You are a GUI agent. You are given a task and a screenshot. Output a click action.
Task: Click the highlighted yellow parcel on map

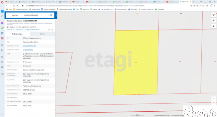136,62
